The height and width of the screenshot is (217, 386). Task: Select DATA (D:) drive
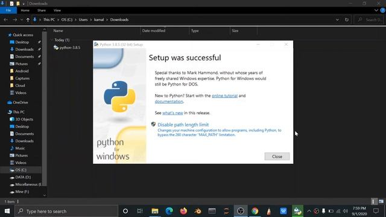pyautogui.click(x=23, y=177)
